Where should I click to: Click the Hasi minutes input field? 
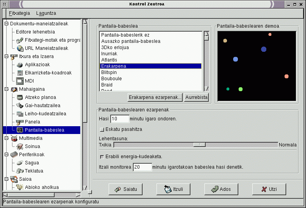(120, 118)
